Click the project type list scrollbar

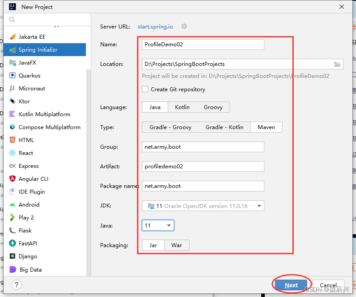tap(89, 173)
